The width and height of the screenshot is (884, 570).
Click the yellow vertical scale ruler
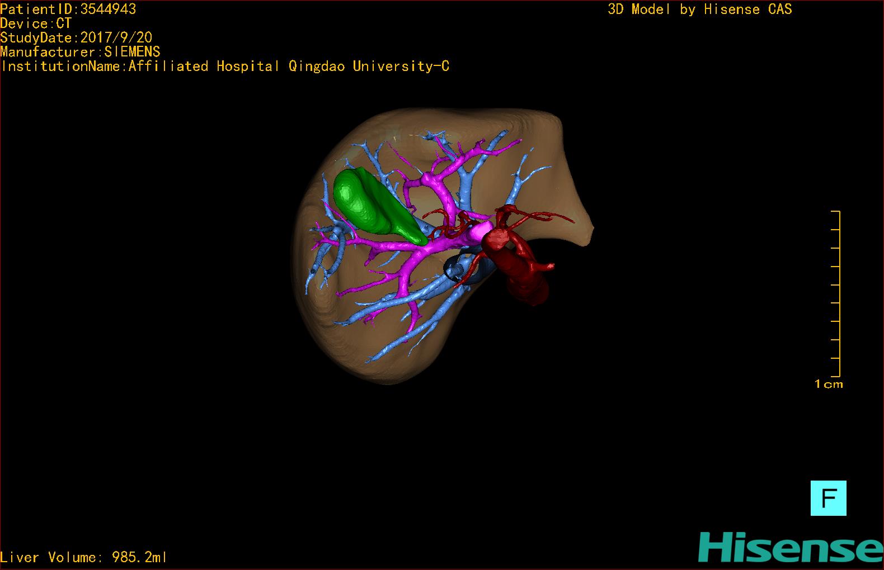click(836, 293)
